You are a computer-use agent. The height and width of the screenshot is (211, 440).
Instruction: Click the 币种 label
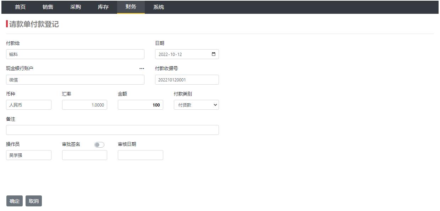click(x=11, y=94)
